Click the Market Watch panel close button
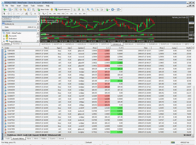Viewport: 196px width, 145px height. [x=38, y=17]
